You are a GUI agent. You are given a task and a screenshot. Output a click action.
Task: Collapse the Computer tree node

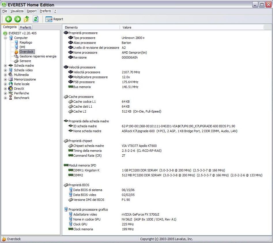tap(5, 38)
